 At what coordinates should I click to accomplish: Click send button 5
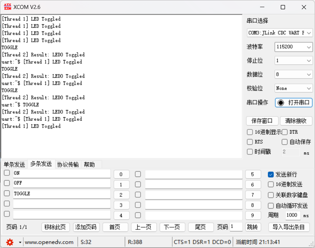(253, 174)
